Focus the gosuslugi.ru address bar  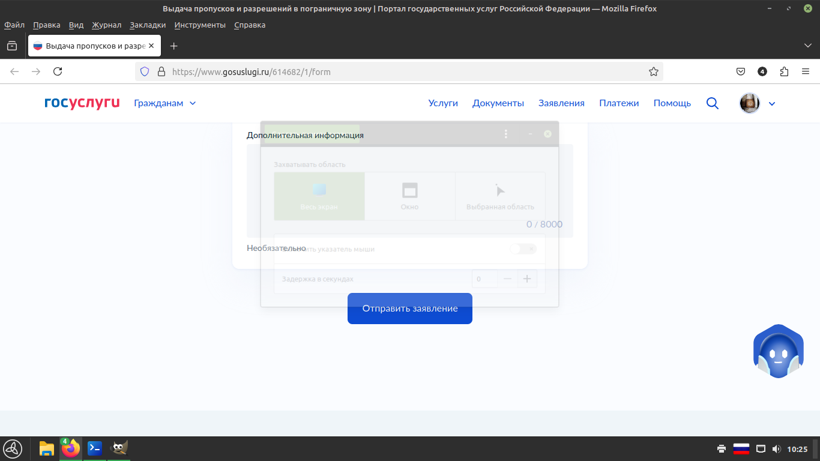click(x=399, y=71)
